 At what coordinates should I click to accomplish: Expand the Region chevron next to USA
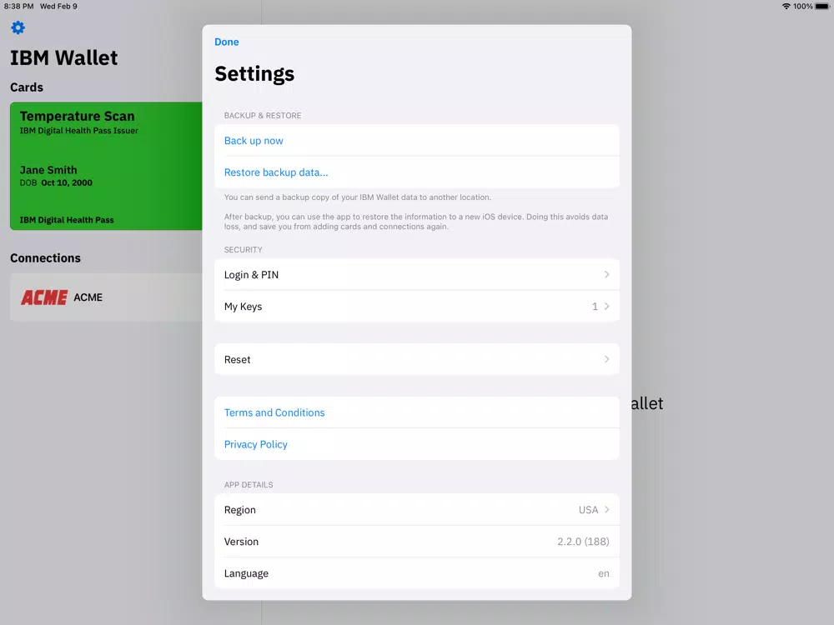pos(606,510)
